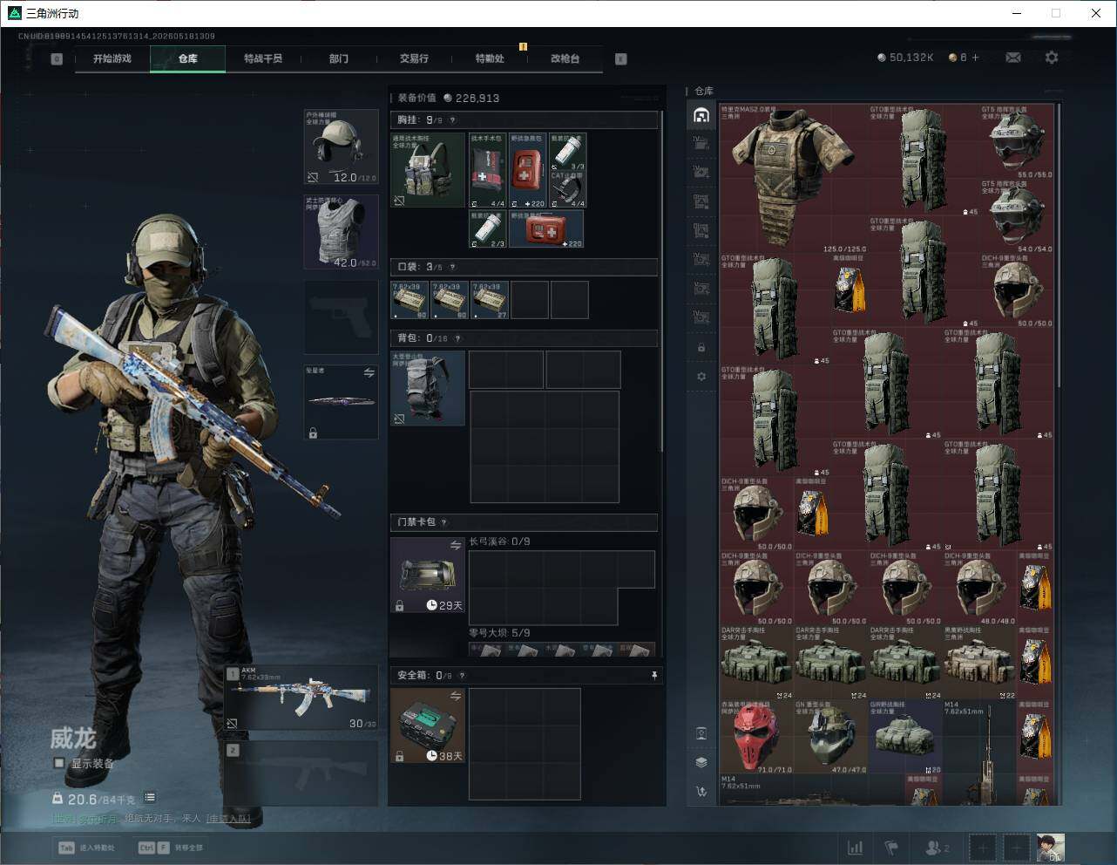Open the friends list icon showing 2
Image resolution: width=1117 pixels, height=865 pixels.
point(938,847)
